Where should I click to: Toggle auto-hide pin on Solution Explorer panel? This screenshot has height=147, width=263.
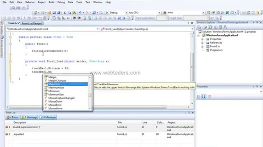pos(257,22)
